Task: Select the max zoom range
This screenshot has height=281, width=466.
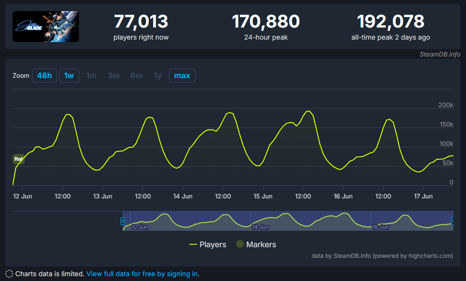Action: [182, 75]
